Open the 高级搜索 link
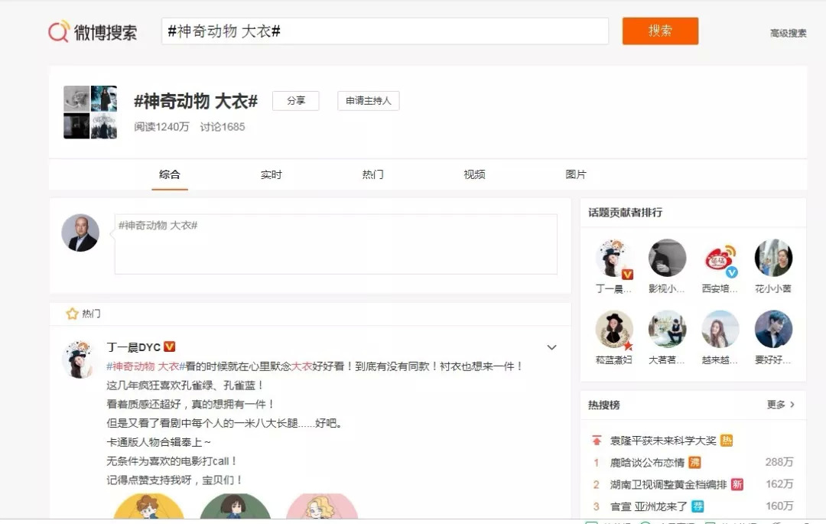 788,33
